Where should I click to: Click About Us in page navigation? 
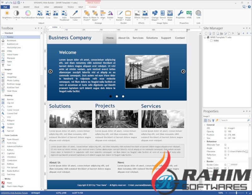[124, 38]
